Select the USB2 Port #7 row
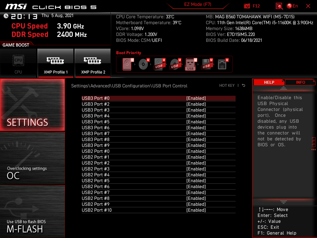The height and width of the screenshot is (238, 317). click(158, 192)
